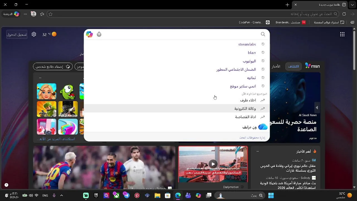Click the magnifier icon in the search box

point(263,34)
